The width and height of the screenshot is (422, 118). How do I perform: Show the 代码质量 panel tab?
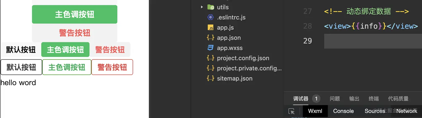coord(398,99)
